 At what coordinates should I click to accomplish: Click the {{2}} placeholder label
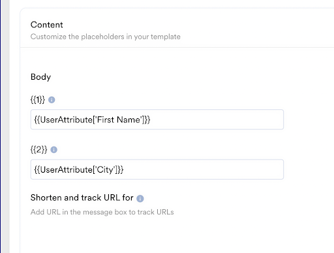[39, 150]
